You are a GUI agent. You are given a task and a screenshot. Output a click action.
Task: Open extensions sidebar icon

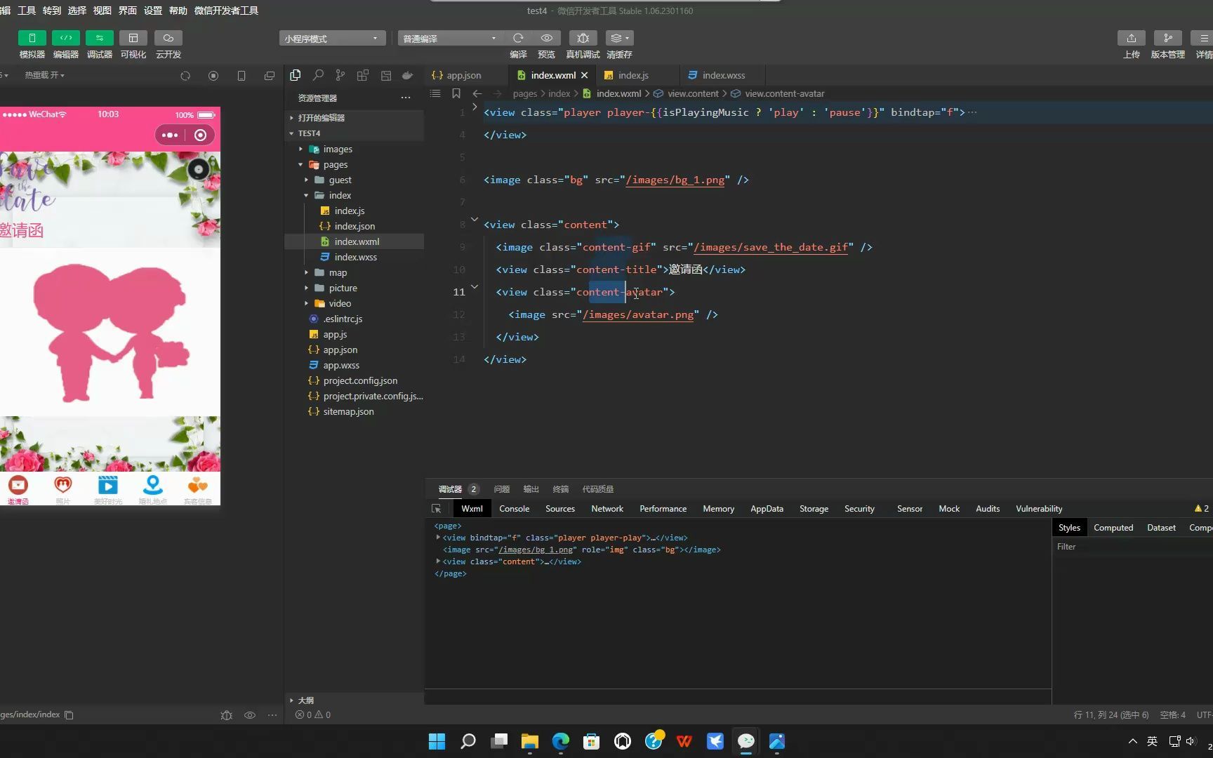[x=363, y=75]
